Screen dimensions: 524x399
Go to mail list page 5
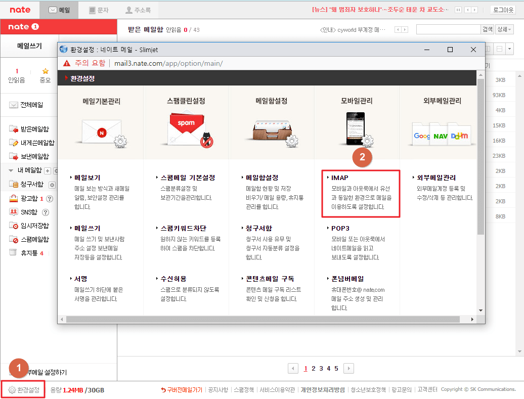click(336, 368)
